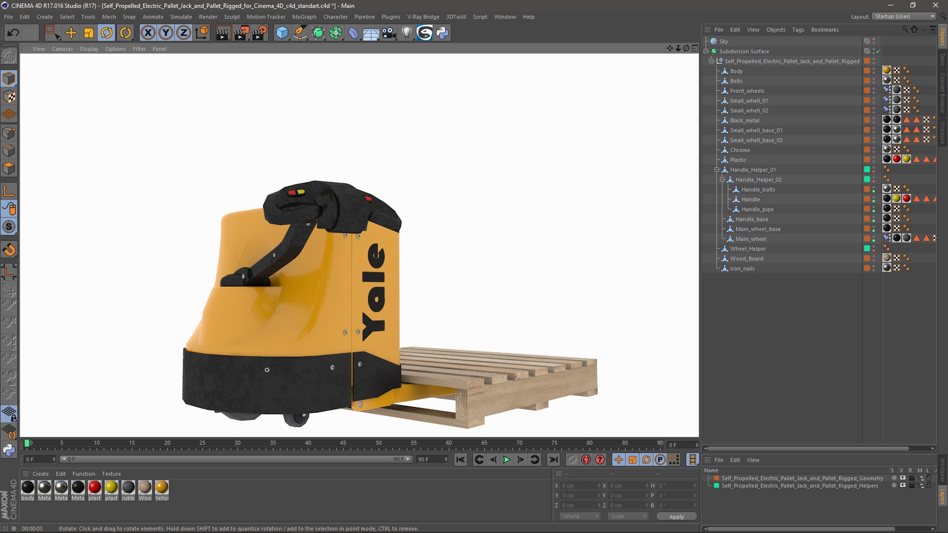
Task: Toggle visibility dots of Sky object
Action: click(873, 41)
